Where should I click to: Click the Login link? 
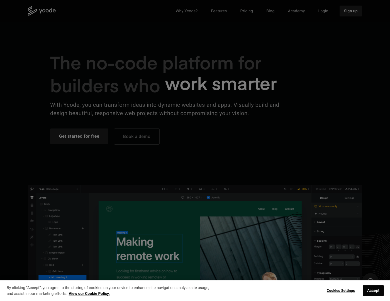click(323, 11)
